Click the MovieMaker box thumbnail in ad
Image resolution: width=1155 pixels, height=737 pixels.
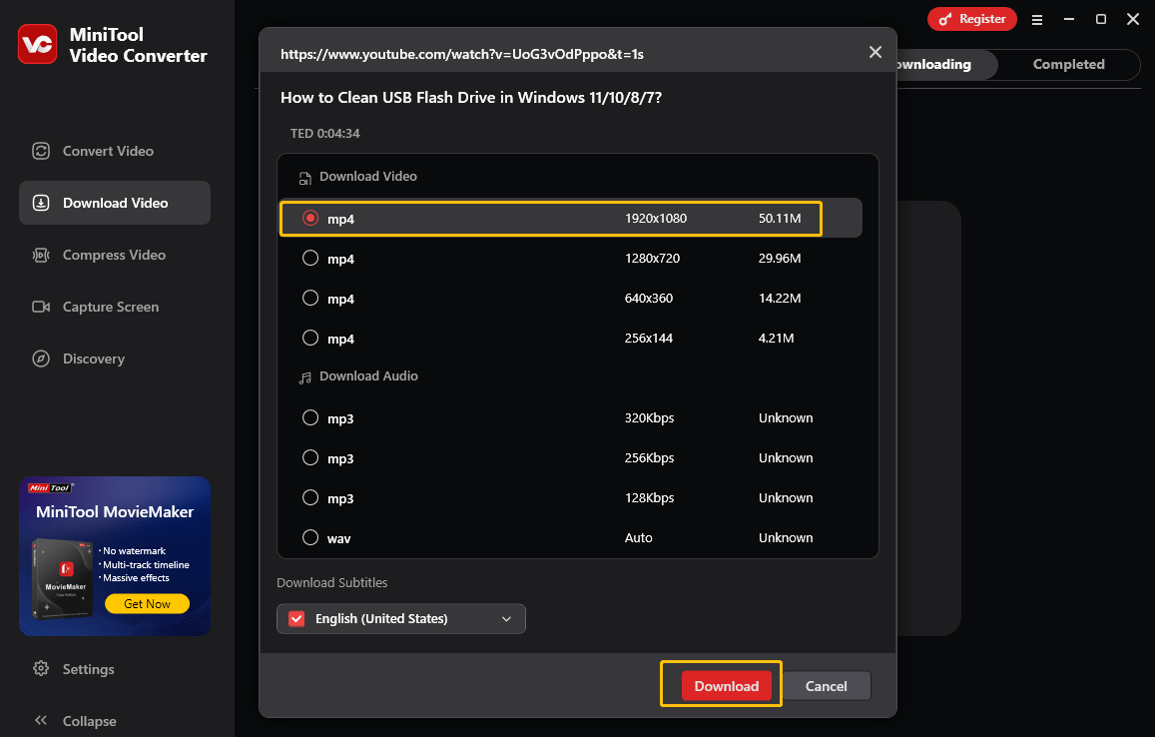point(62,578)
